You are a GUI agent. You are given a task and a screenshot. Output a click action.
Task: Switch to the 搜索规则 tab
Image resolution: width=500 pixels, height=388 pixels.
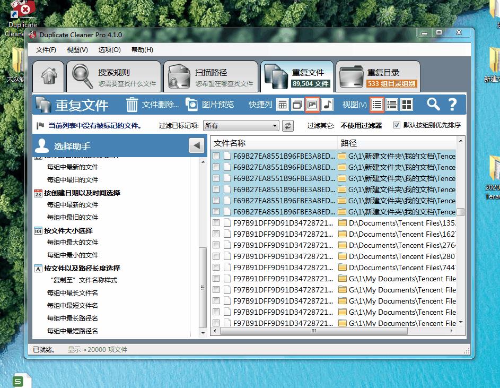(113, 76)
